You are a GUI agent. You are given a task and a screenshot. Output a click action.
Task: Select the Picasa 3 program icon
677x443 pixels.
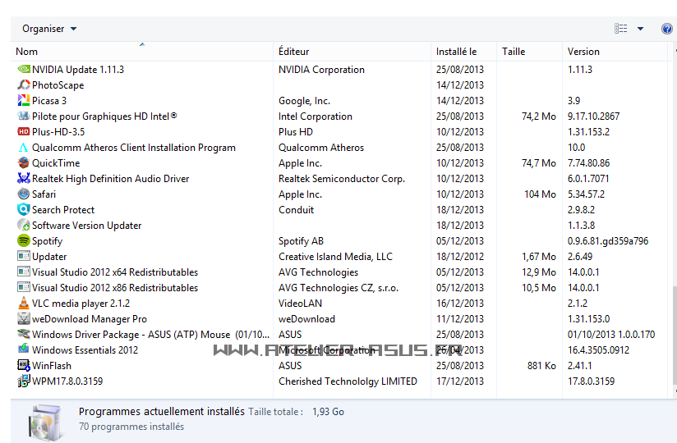(24, 101)
